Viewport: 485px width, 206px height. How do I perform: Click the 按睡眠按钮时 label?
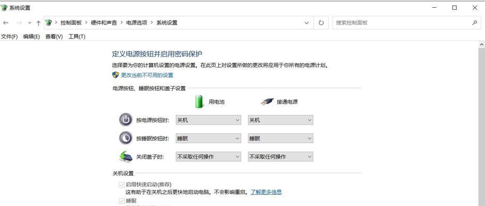pos(153,139)
